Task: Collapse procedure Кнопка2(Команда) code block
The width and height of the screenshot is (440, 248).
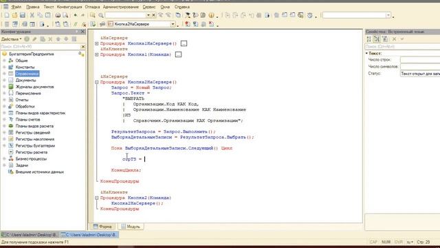Action: pyautogui.click(x=96, y=198)
